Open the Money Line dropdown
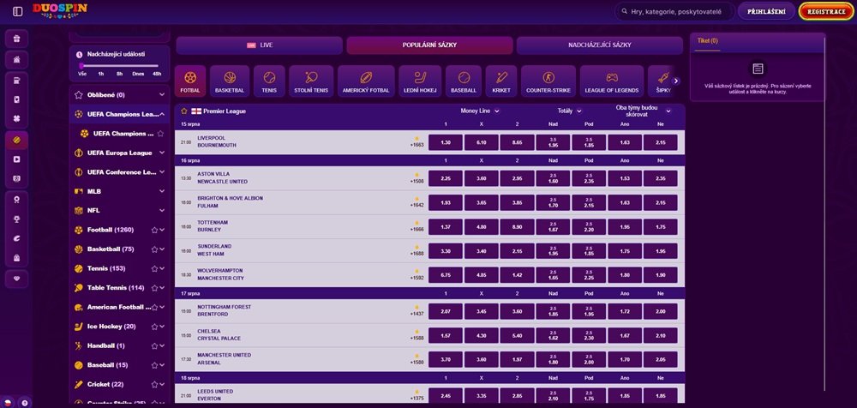Screen dimensions: 857x408 [x=480, y=111]
